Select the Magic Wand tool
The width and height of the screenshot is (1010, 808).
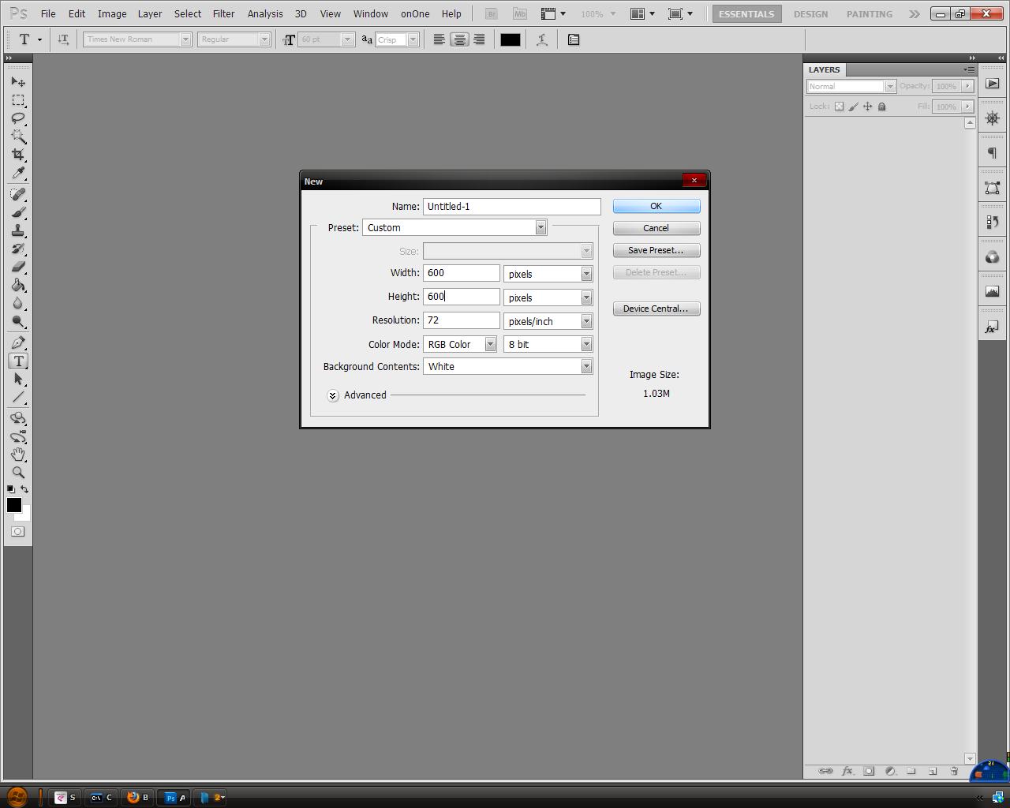coord(18,137)
